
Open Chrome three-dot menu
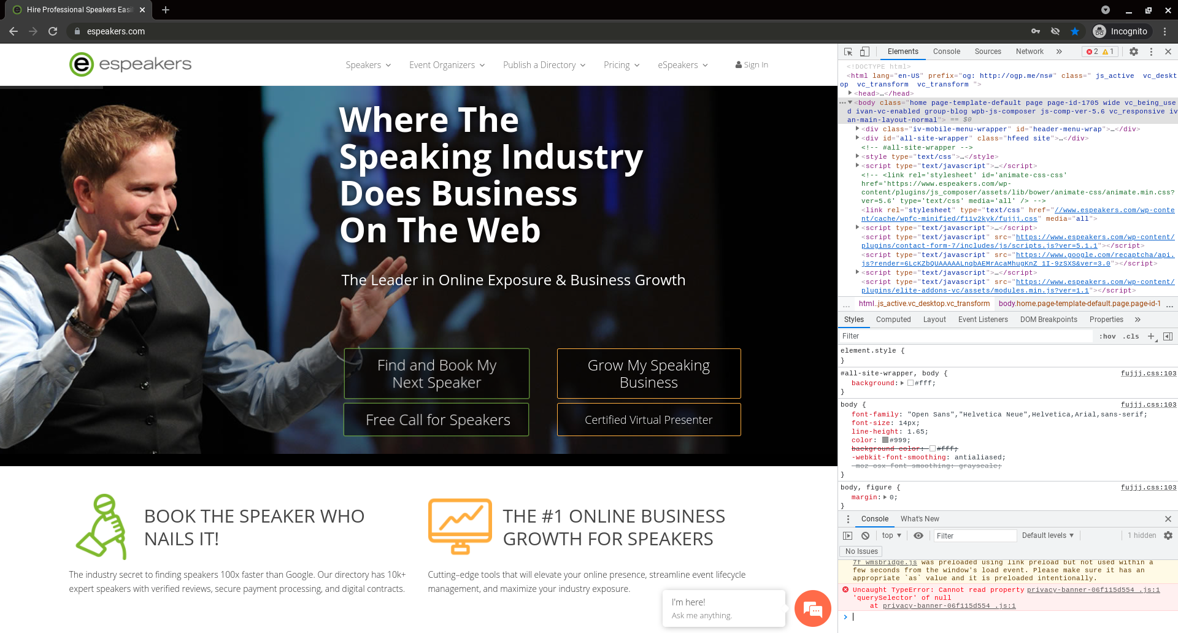pos(1165,31)
